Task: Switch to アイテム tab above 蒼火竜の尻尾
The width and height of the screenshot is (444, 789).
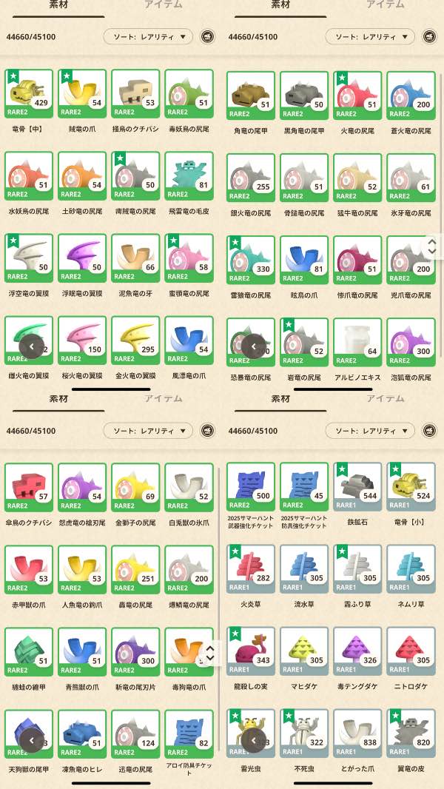Action: click(385, 4)
